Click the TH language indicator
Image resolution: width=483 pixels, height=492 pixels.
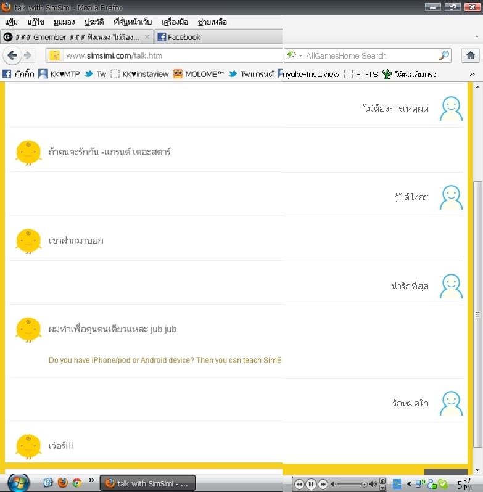pos(397,484)
